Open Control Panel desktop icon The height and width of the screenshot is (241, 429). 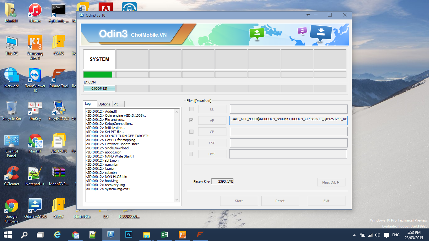tap(11, 146)
